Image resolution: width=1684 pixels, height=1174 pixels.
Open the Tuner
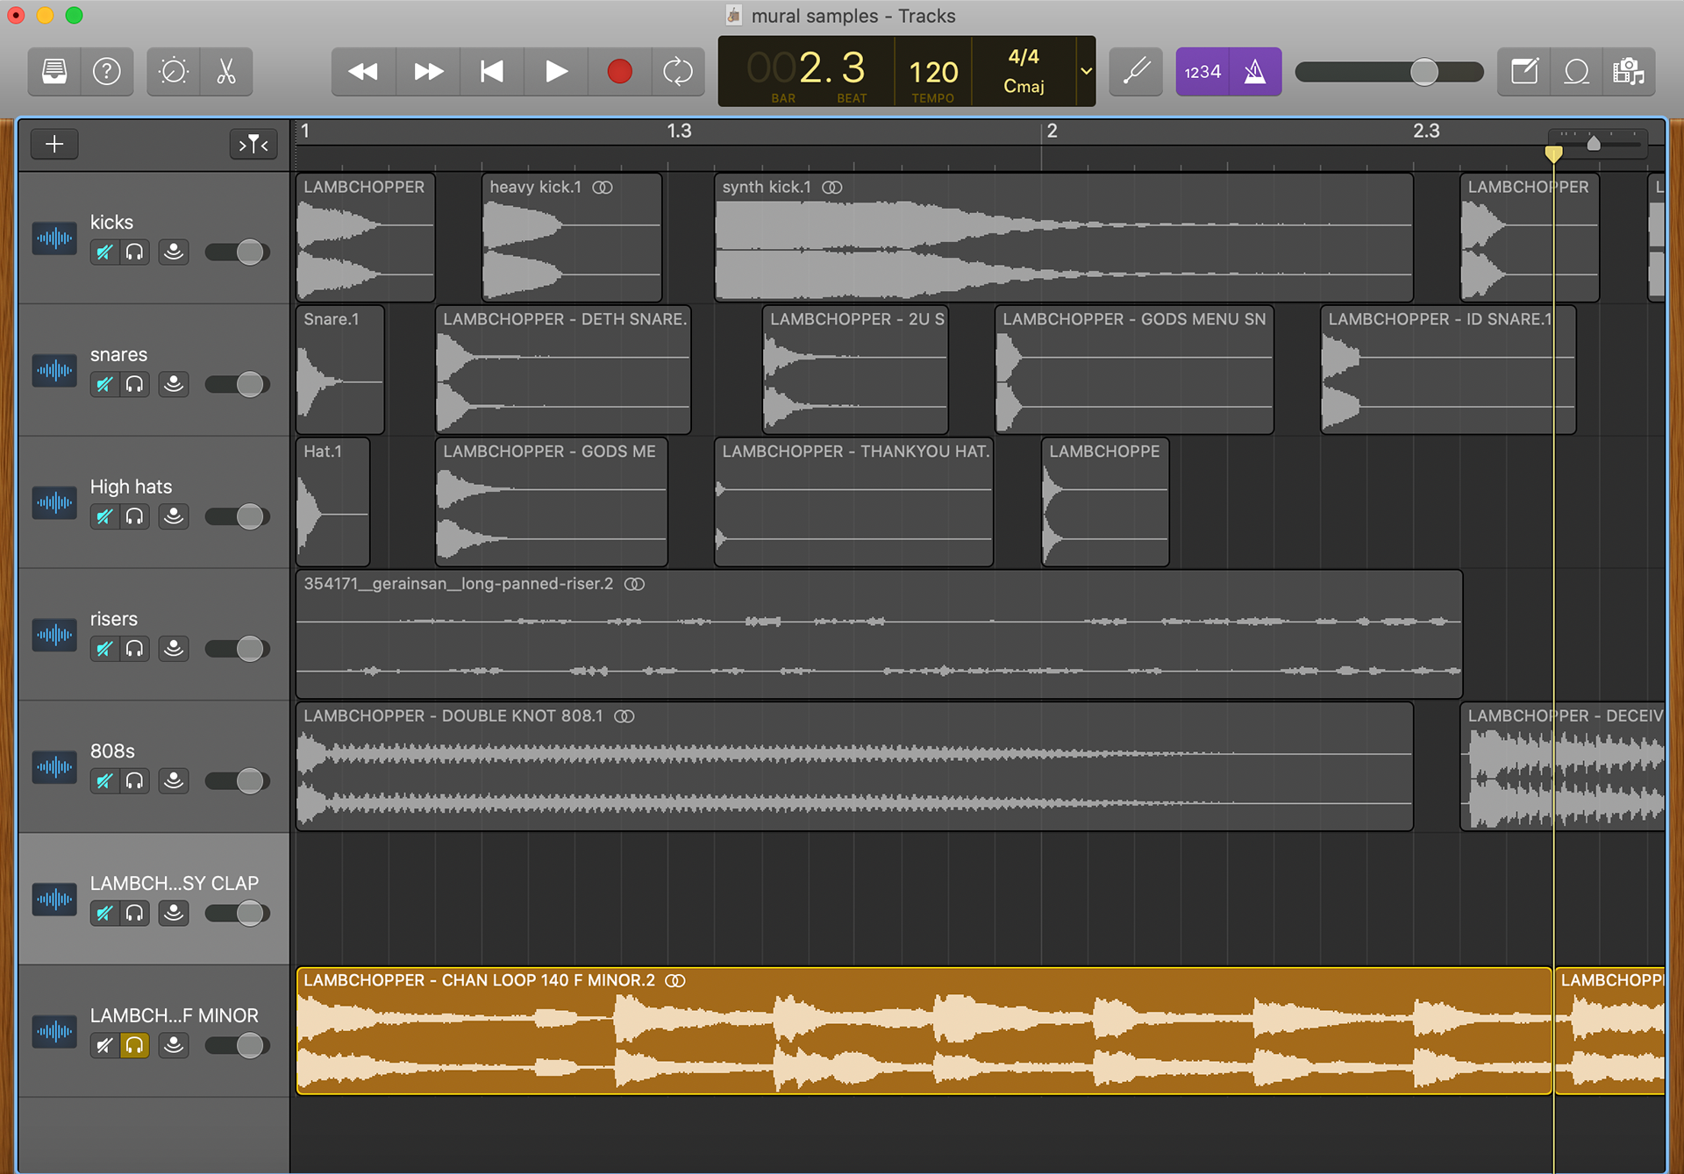[x=1137, y=71]
